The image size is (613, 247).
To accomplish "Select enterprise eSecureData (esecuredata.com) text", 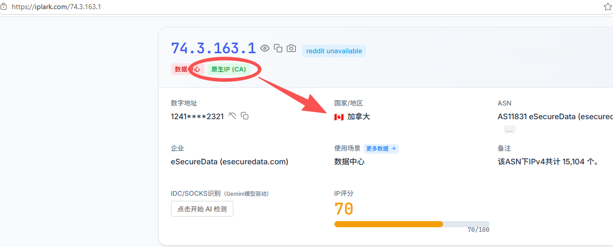I will (229, 162).
